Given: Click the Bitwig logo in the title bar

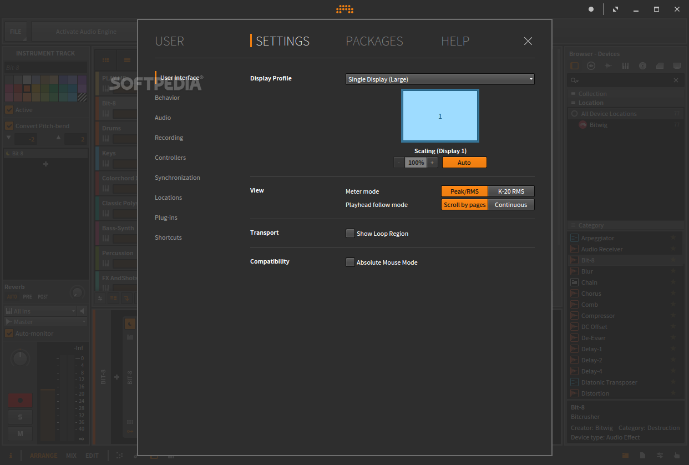Looking at the screenshot, I should click(344, 9).
